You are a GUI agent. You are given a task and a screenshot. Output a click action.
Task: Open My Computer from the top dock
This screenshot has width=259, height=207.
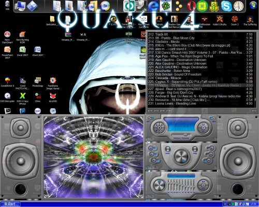click(20, 6)
